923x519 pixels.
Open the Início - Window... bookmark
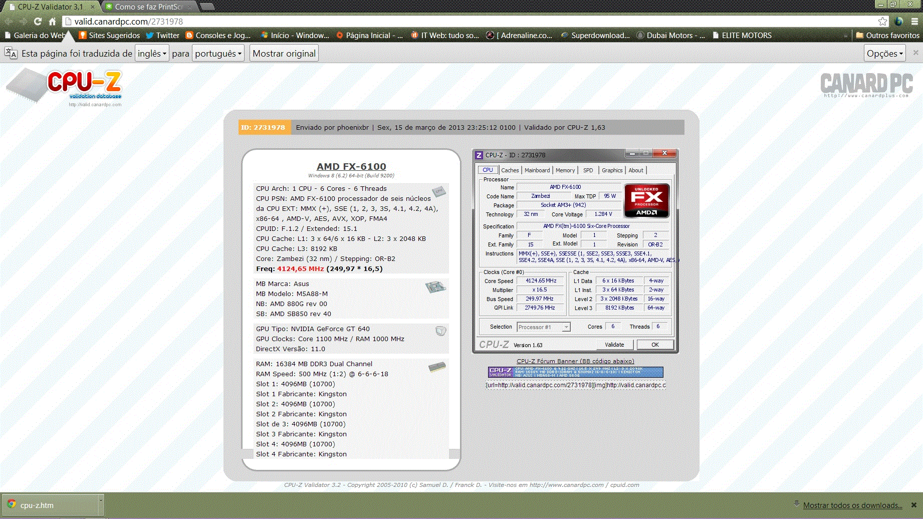(295, 35)
